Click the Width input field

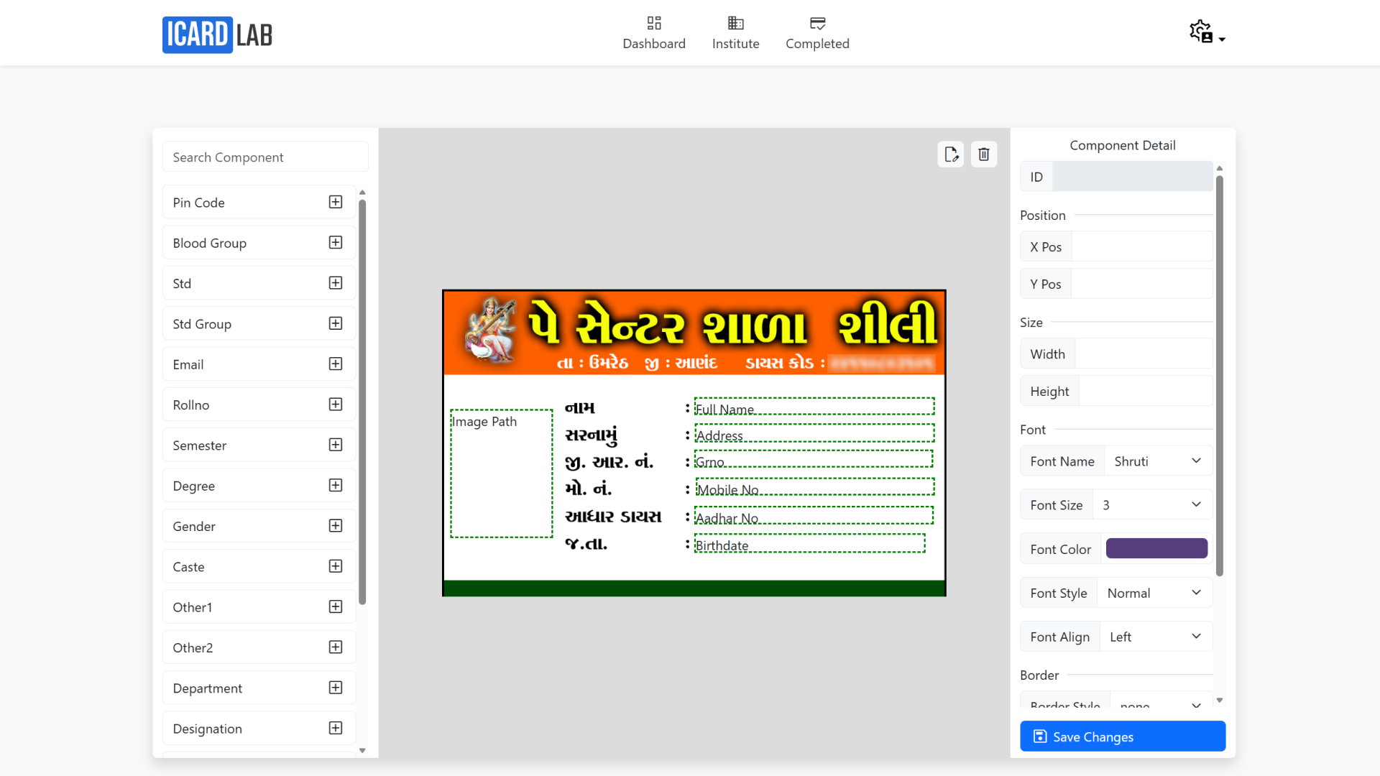tap(1144, 354)
